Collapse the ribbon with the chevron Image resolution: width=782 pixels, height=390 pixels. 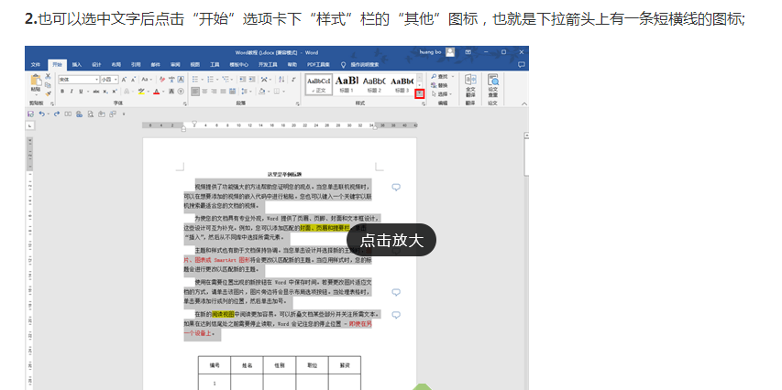(x=524, y=103)
